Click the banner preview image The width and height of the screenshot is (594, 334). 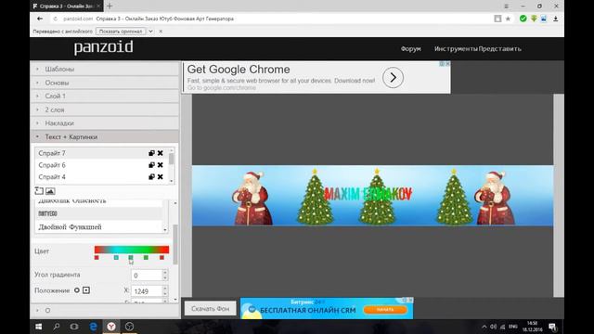pyautogui.click(x=372, y=196)
